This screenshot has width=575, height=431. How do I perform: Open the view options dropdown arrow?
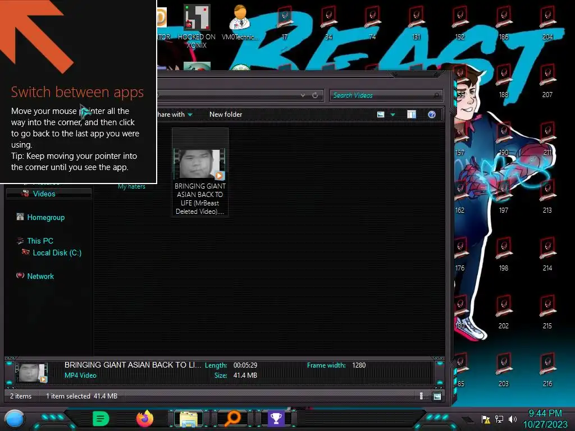click(393, 114)
